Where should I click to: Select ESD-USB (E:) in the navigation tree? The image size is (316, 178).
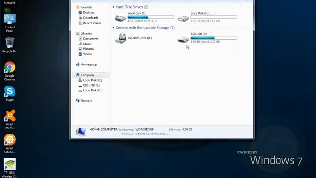click(x=91, y=86)
